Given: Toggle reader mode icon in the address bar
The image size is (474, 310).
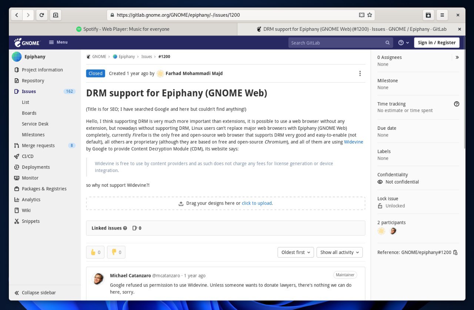Looking at the screenshot, I should (x=362, y=15).
